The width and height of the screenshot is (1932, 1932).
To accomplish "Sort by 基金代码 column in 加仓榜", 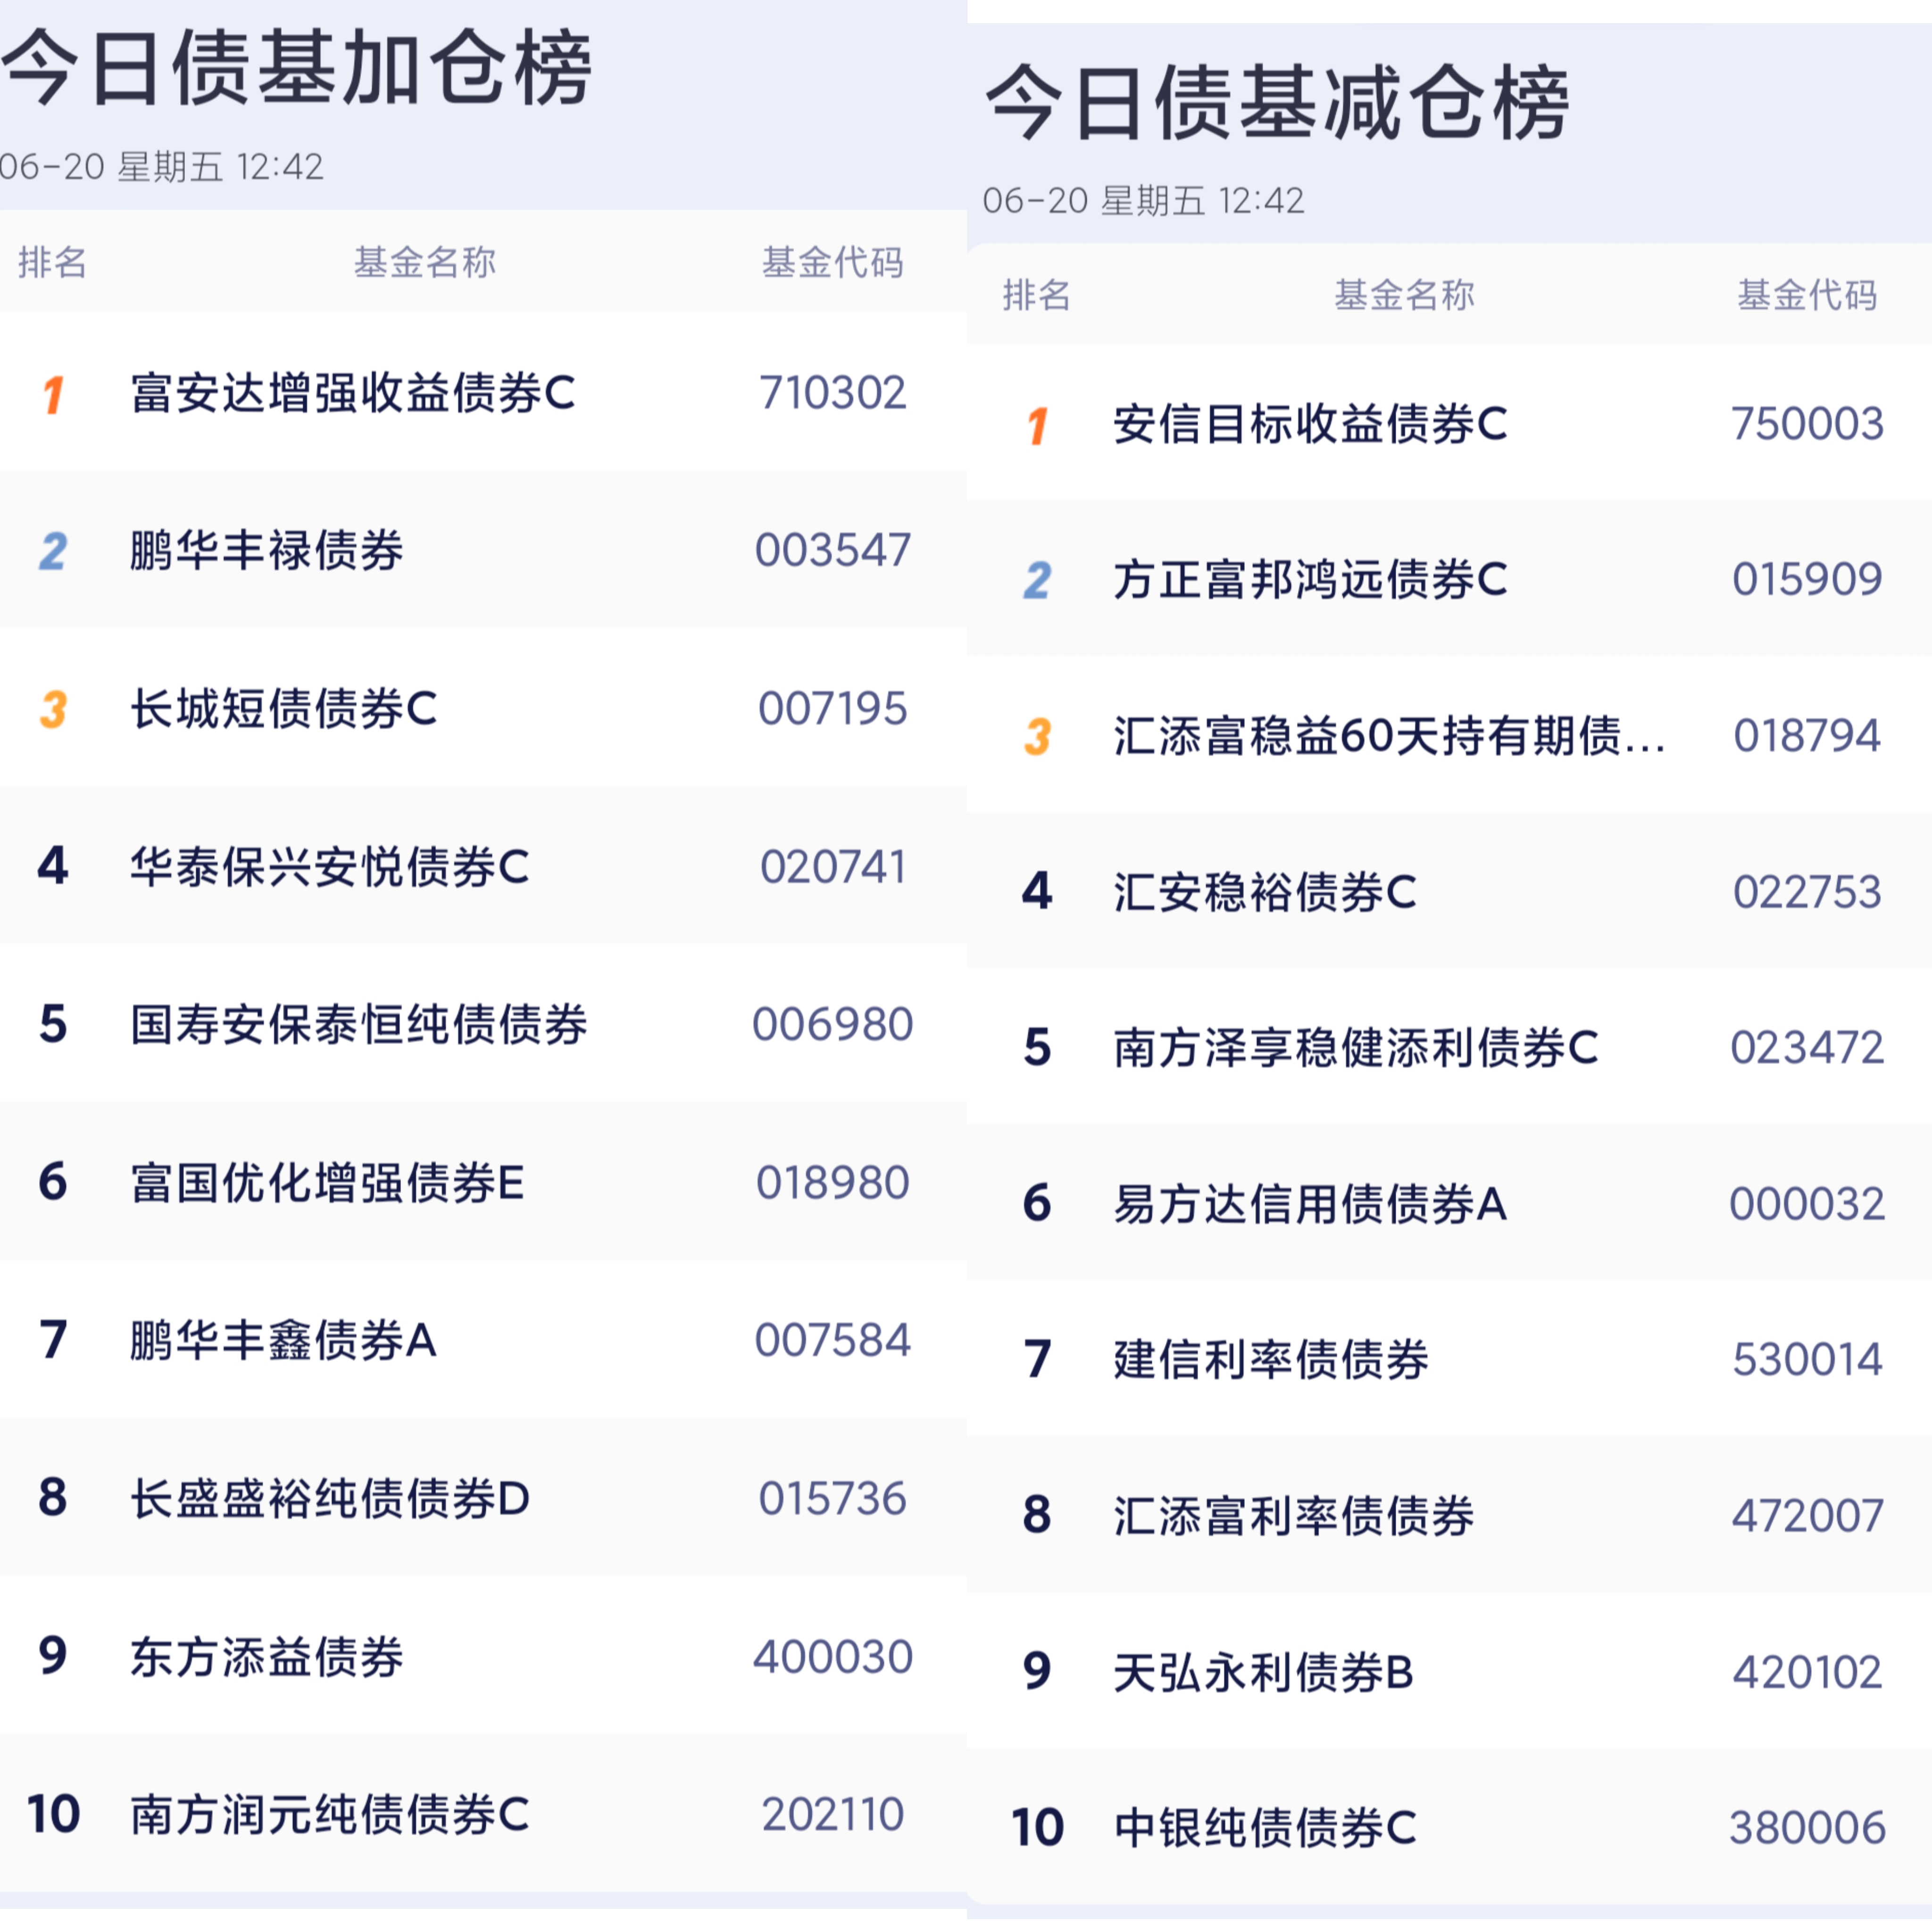I will tap(833, 262).
